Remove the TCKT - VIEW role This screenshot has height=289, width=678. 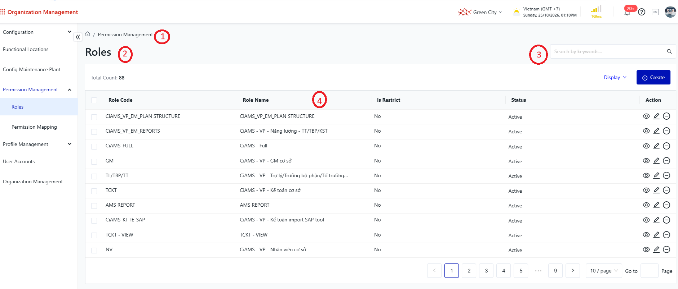click(666, 235)
